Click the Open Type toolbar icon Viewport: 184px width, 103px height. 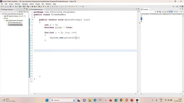tap(39, 7)
